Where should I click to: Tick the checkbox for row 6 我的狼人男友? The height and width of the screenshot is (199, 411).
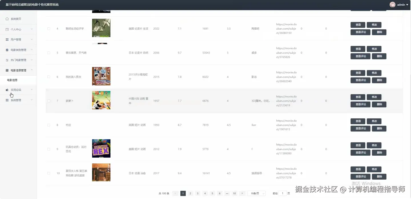[49, 77]
